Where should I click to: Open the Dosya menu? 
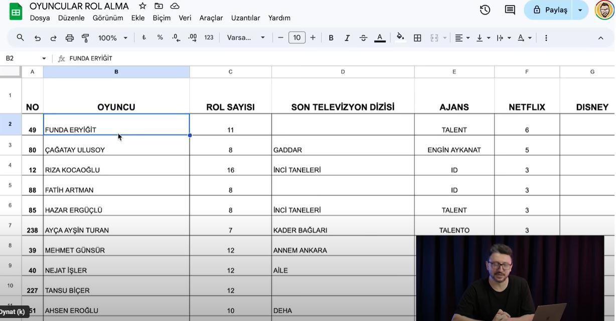40,18
